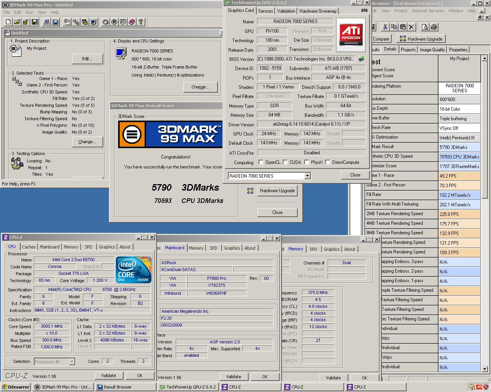Click the selected tests checkboxes icon in toolbar
The image size is (491, 392).
coord(76,22)
